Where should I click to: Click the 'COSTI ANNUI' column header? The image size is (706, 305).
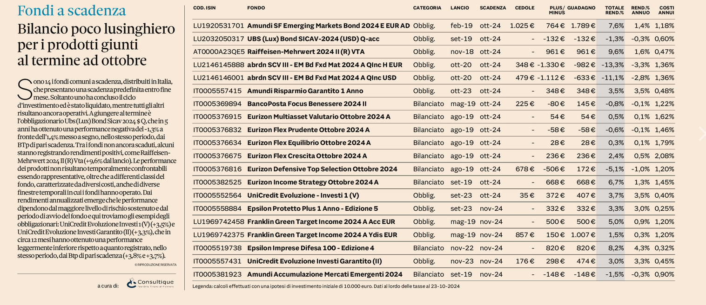[x=666, y=10]
